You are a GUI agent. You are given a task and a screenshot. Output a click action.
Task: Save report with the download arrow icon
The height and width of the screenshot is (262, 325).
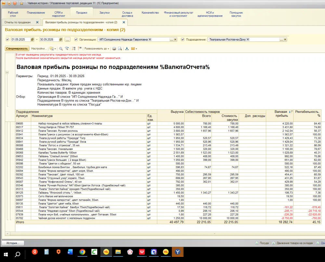[127, 49]
